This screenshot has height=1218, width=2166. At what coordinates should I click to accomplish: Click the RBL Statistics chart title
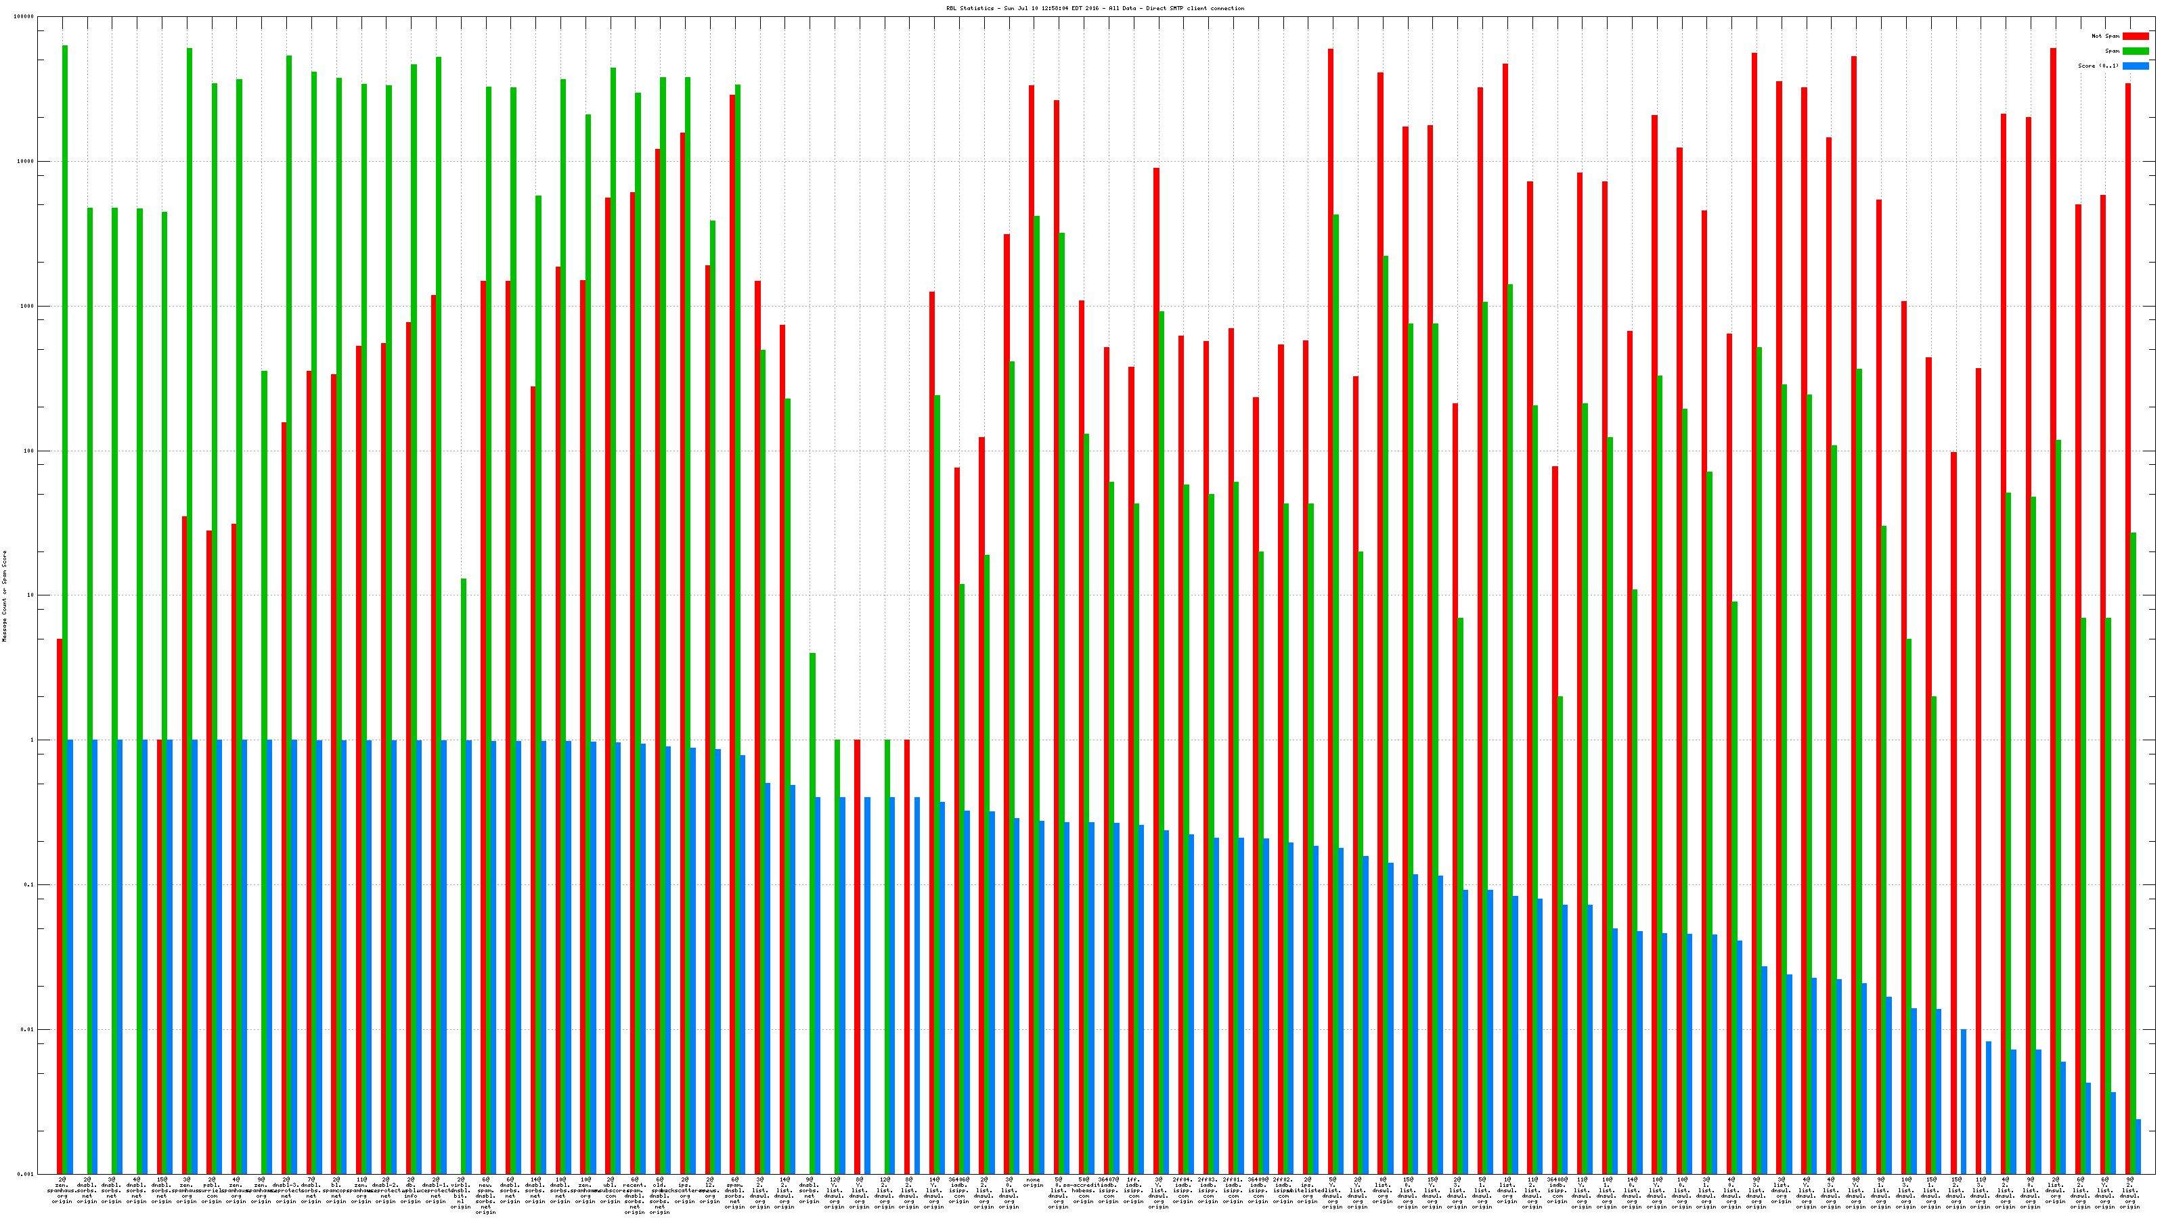coord(1095,8)
